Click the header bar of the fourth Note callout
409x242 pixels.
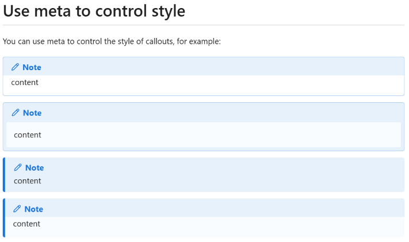205,208
